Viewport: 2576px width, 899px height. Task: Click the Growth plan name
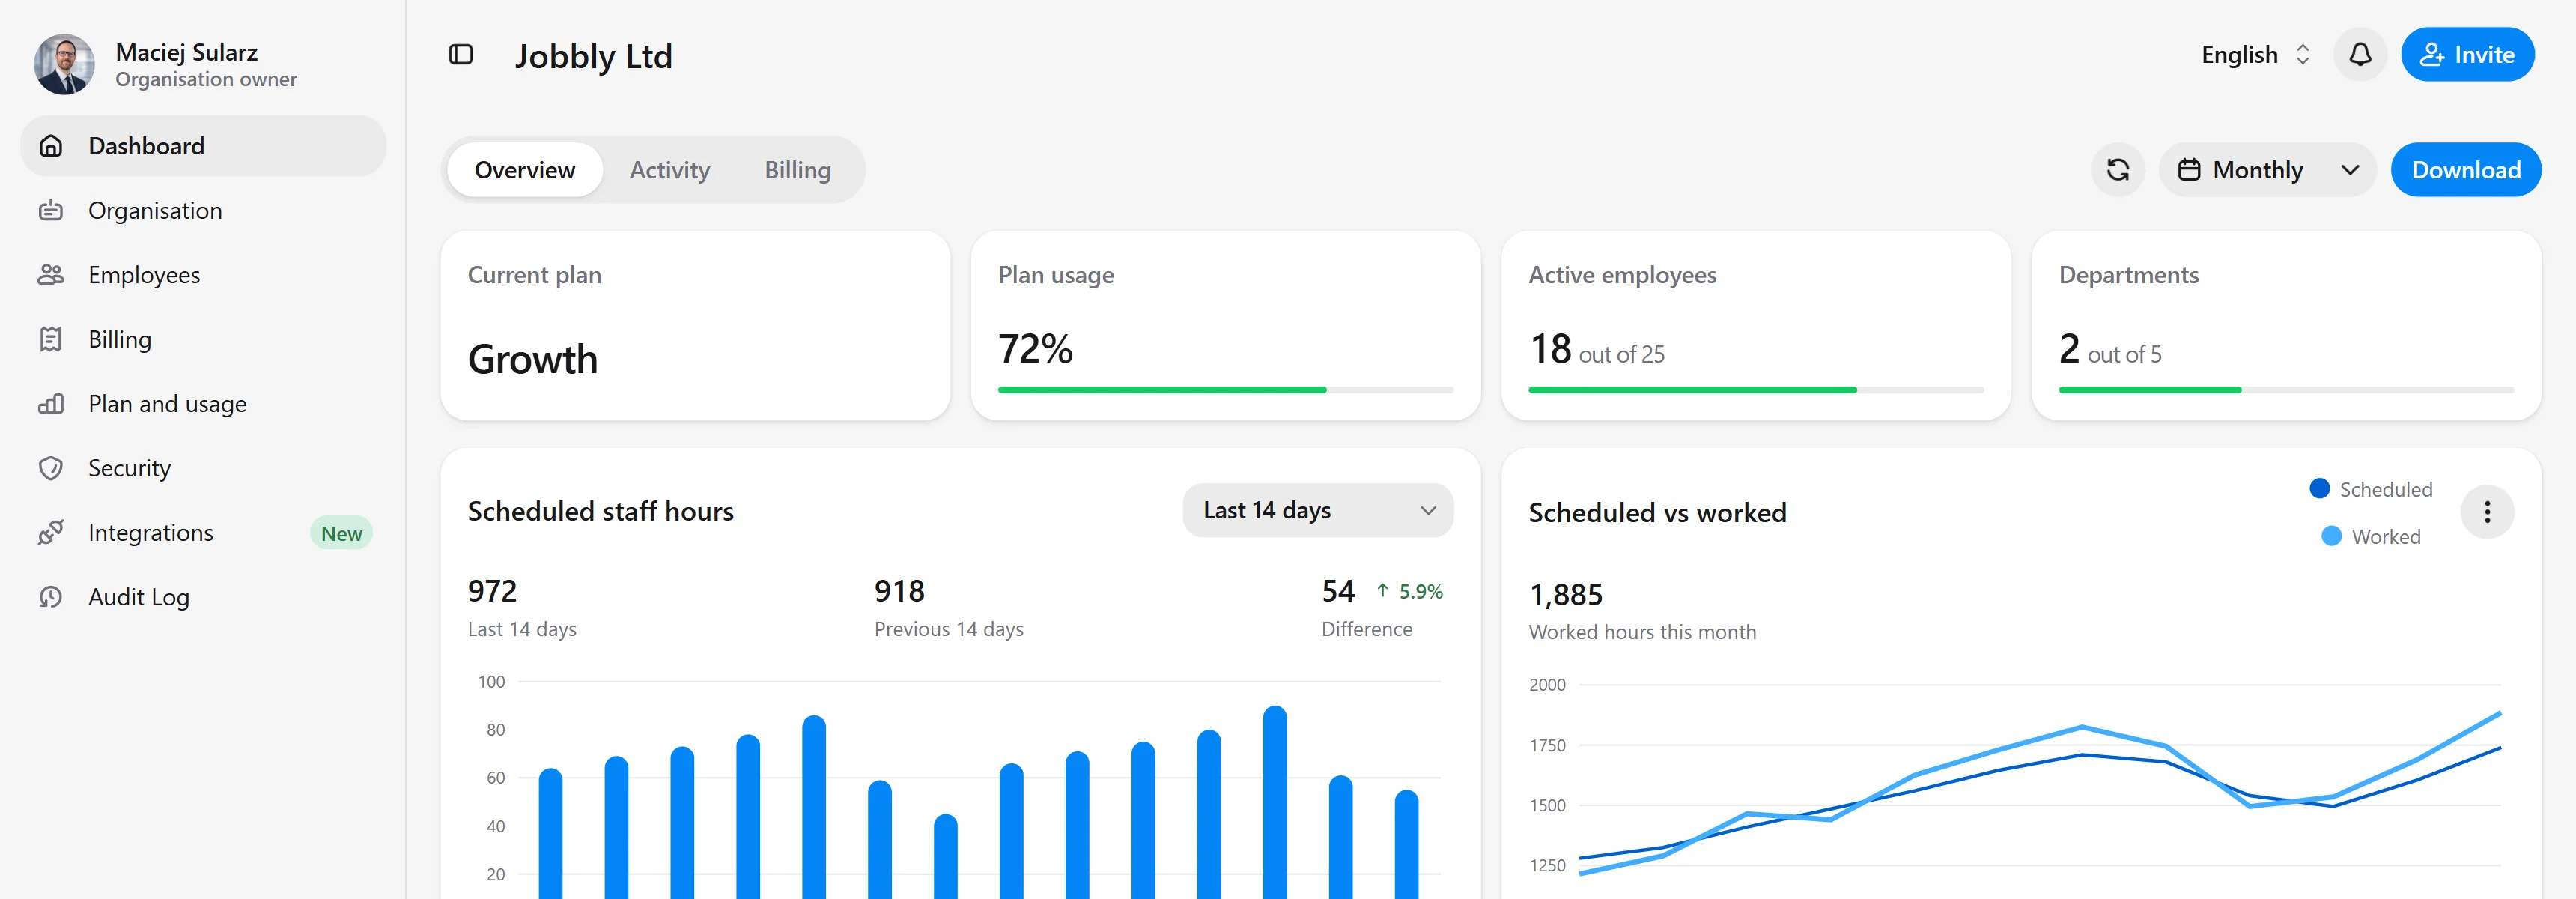point(533,360)
